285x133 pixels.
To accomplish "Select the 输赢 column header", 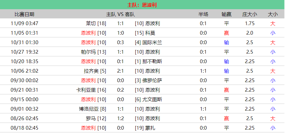I will point(227,14).
